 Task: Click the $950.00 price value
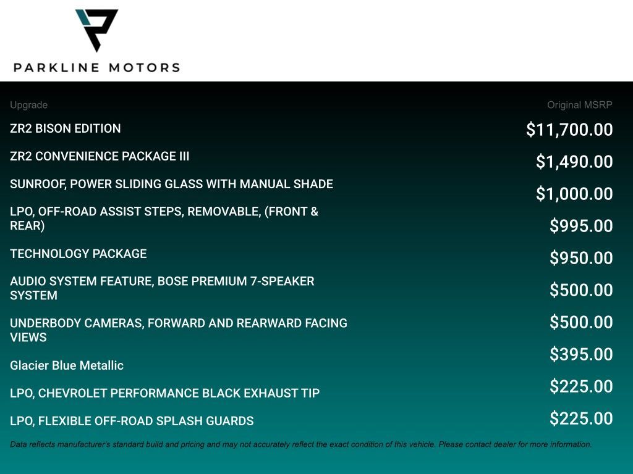pyautogui.click(x=581, y=258)
